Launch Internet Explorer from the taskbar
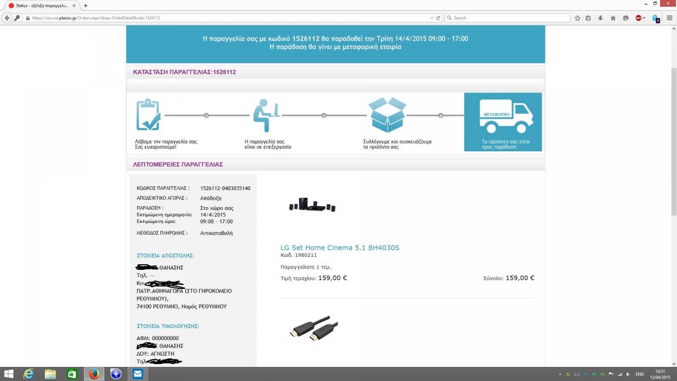 (28, 374)
